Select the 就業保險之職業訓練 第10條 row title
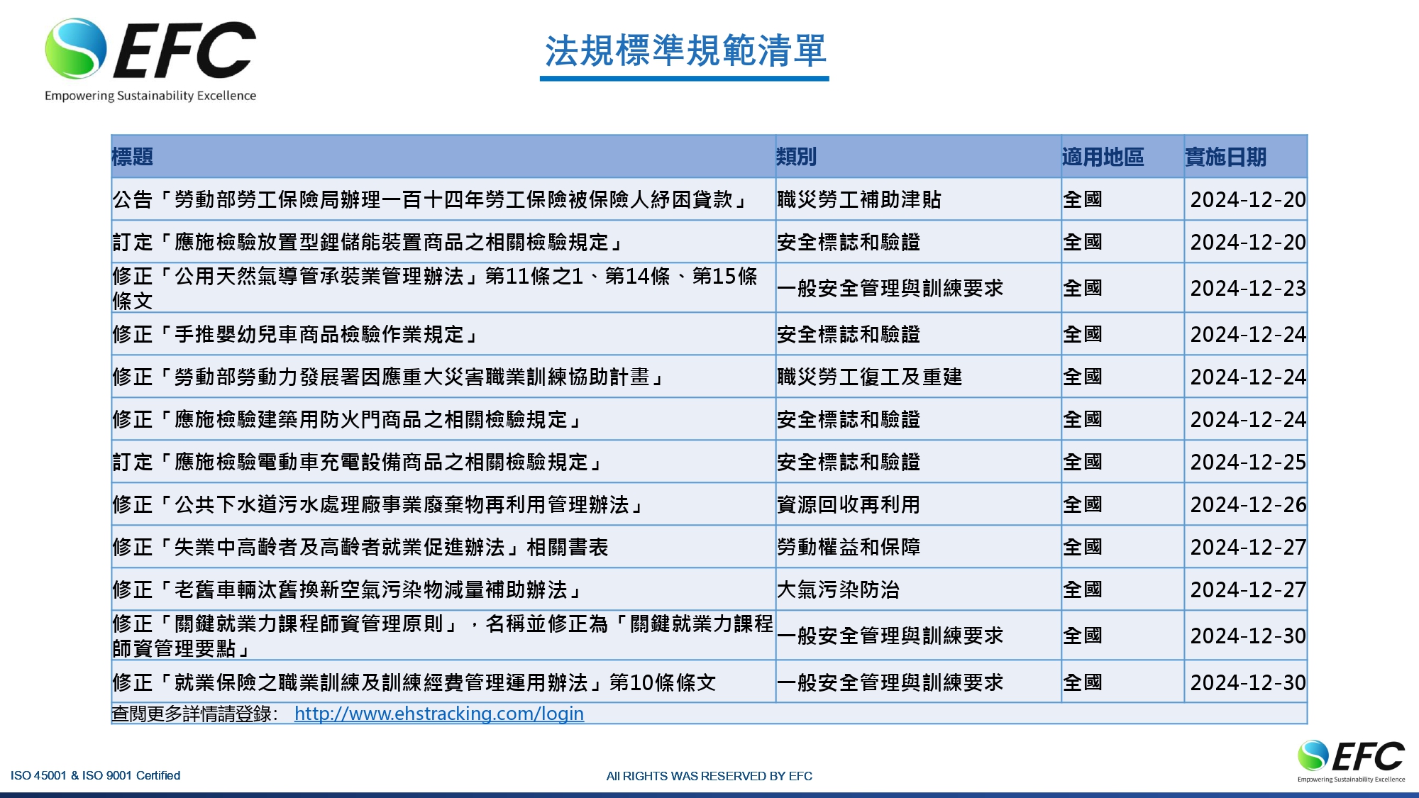 [414, 682]
